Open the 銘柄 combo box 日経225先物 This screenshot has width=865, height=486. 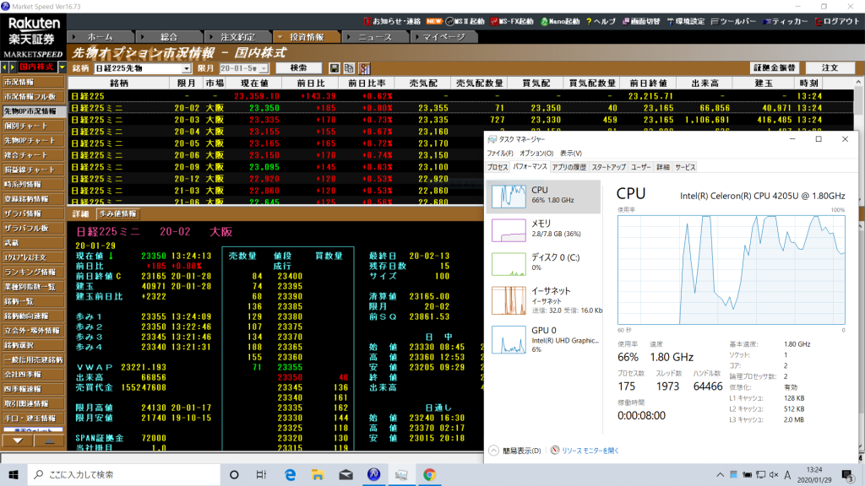[142, 68]
